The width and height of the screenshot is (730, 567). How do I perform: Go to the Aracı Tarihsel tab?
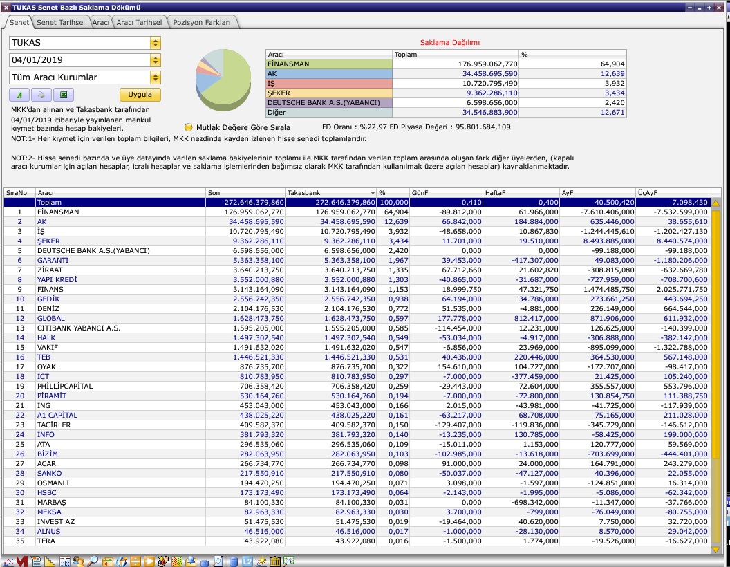(139, 22)
